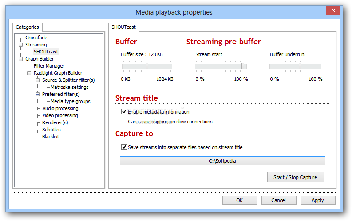The width and height of the screenshot is (352, 221).
Task: Click the Stream start slider thumb
Action: 243,66
